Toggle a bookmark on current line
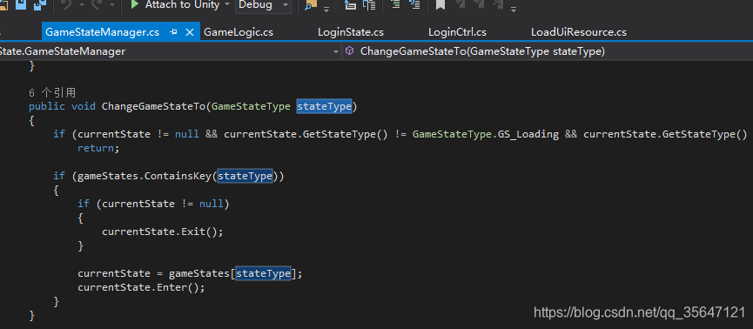 (440, 5)
